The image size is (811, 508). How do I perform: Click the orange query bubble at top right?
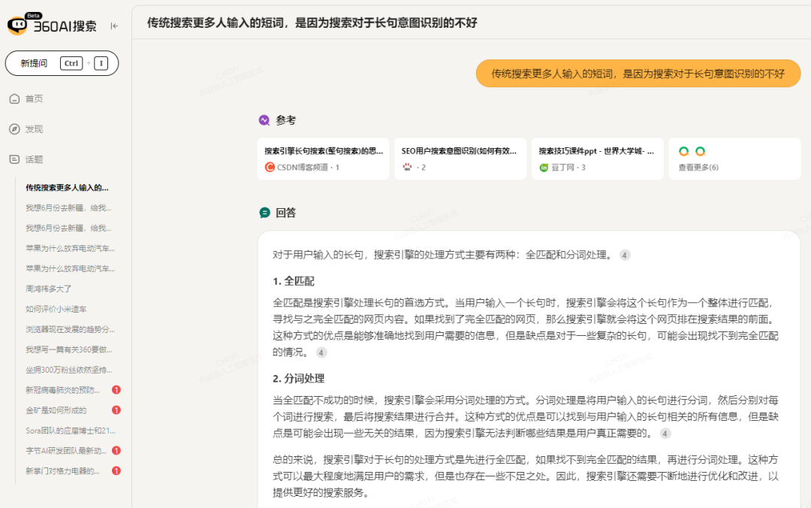[638, 74]
